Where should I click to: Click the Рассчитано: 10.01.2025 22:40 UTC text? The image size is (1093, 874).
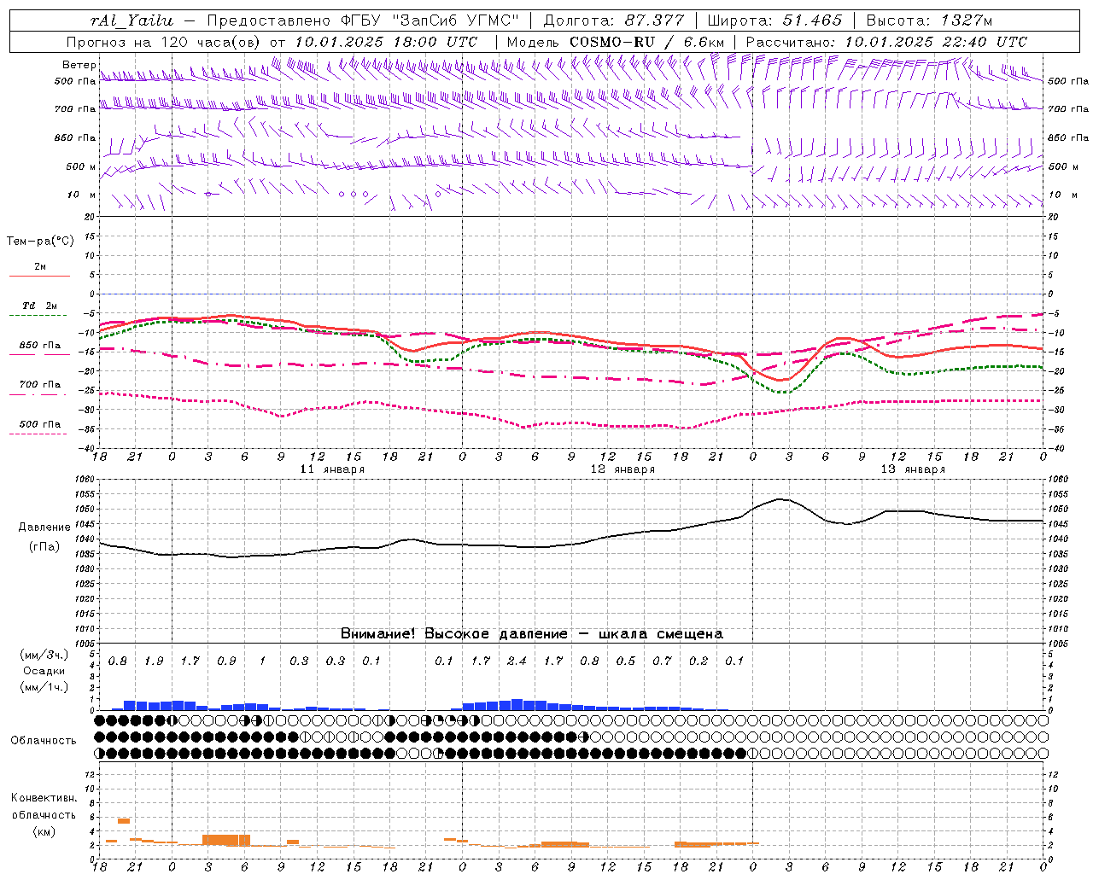click(886, 42)
